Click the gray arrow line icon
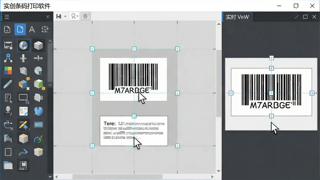The height and width of the screenshot is (180, 320). point(38,58)
